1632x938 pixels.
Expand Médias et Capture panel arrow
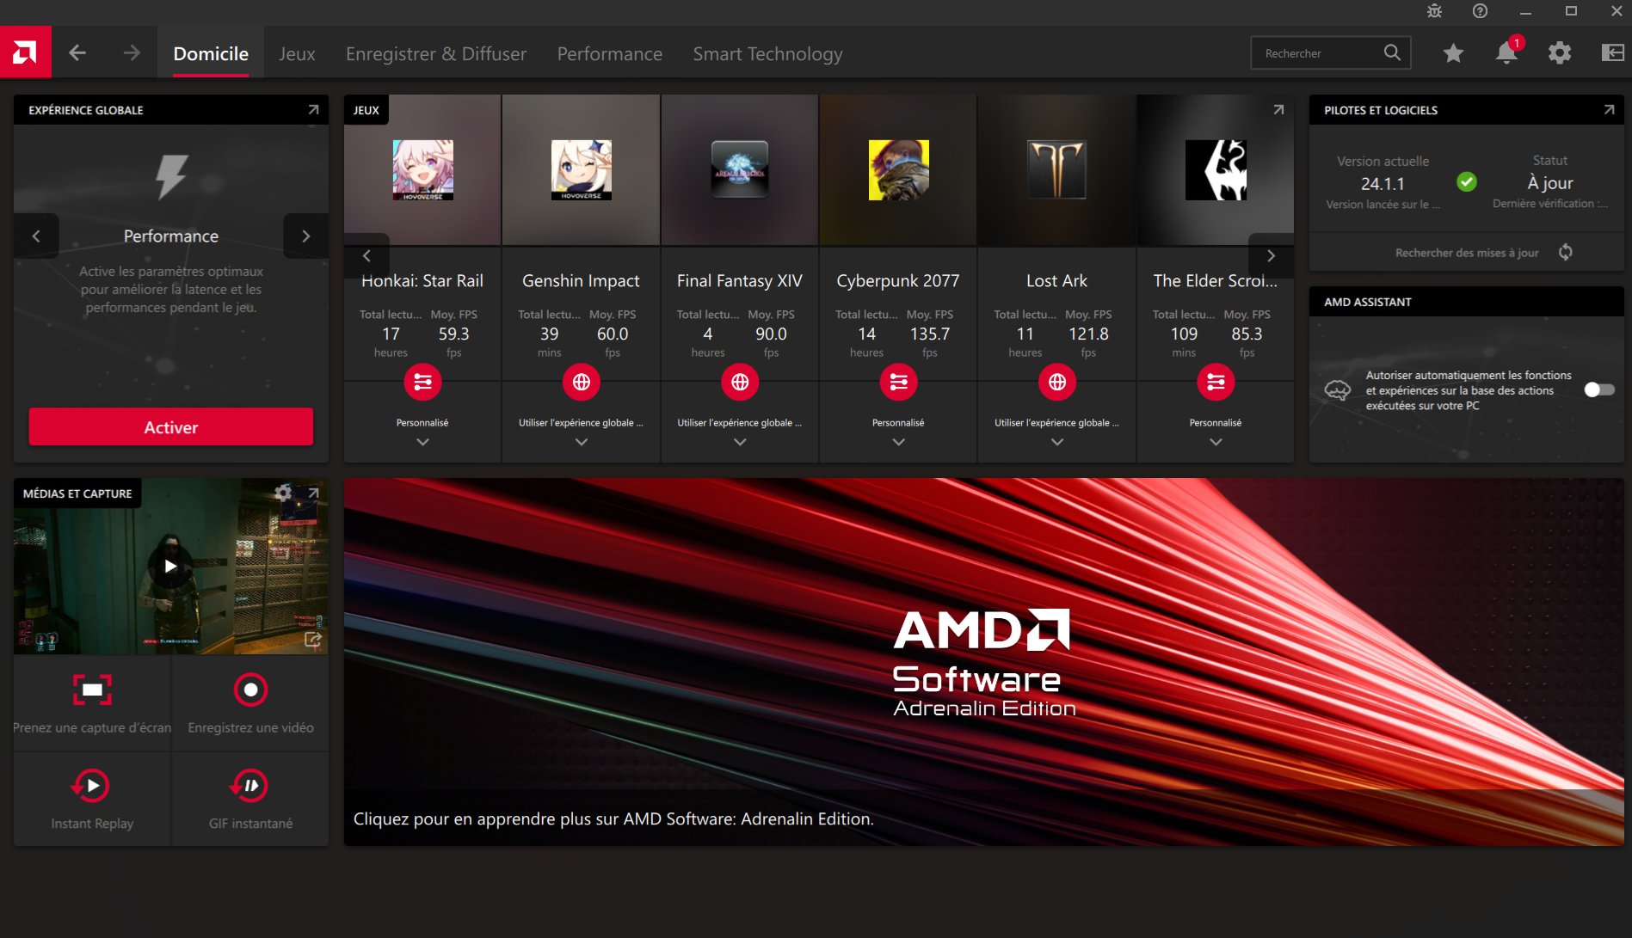(313, 493)
